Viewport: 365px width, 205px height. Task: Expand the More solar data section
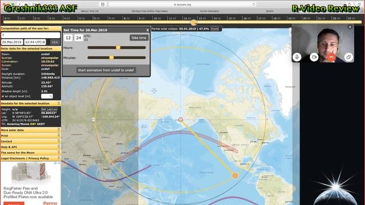pyautogui.click(x=30, y=130)
